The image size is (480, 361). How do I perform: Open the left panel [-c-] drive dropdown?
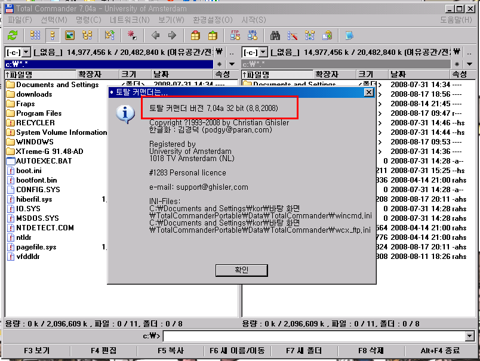tap(26, 53)
